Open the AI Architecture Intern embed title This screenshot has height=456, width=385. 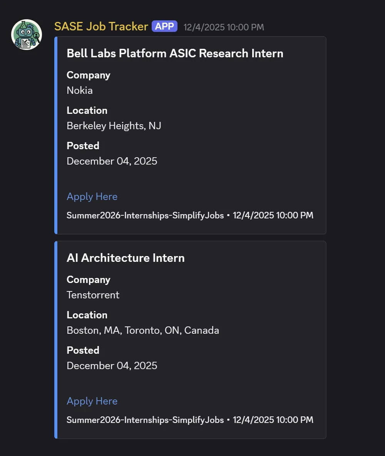tap(125, 258)
